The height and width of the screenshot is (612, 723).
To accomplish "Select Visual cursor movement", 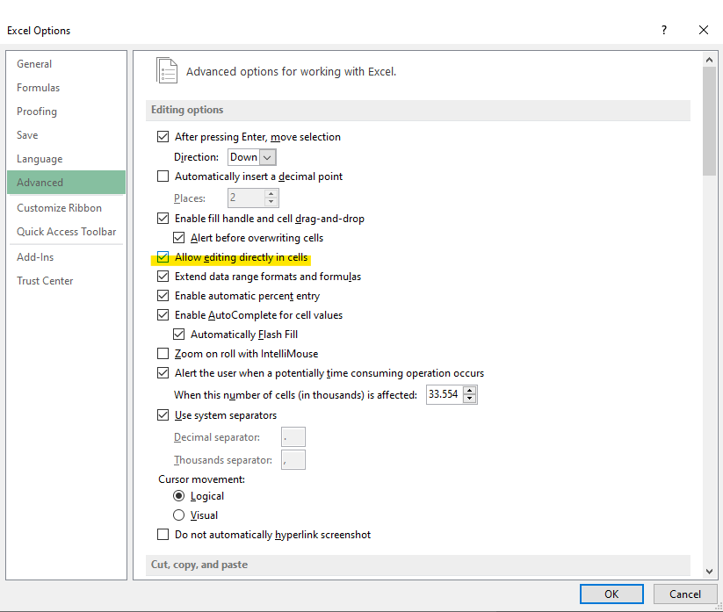I will (179, 515).
